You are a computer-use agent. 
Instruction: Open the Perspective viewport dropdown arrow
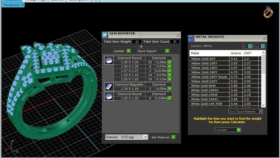[x=23, y=5]
